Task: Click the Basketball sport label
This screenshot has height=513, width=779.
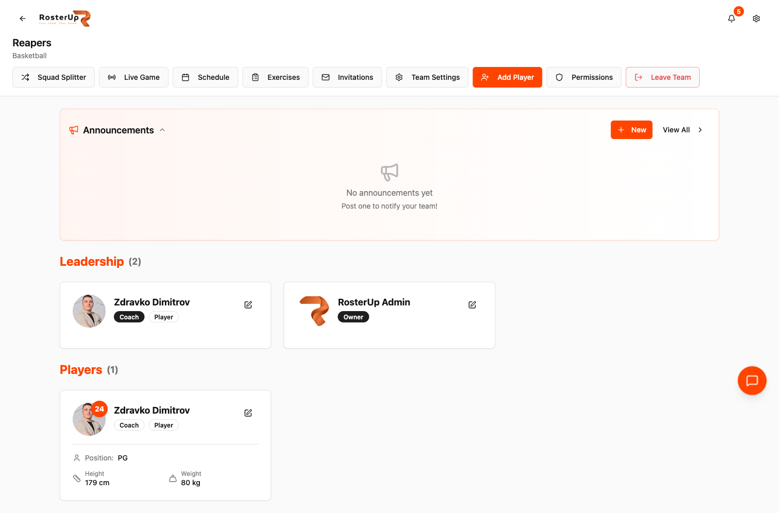Action: [x=29, y=56]
